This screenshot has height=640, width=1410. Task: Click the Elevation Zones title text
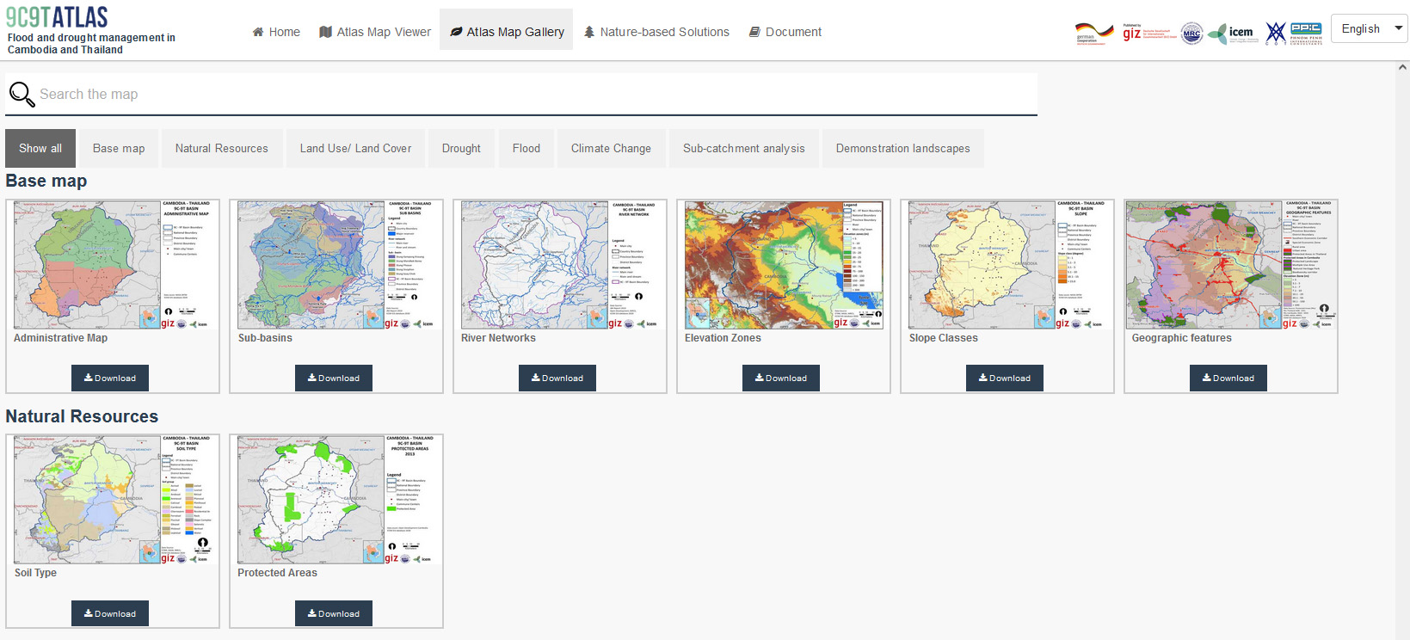tap(723, 338)
